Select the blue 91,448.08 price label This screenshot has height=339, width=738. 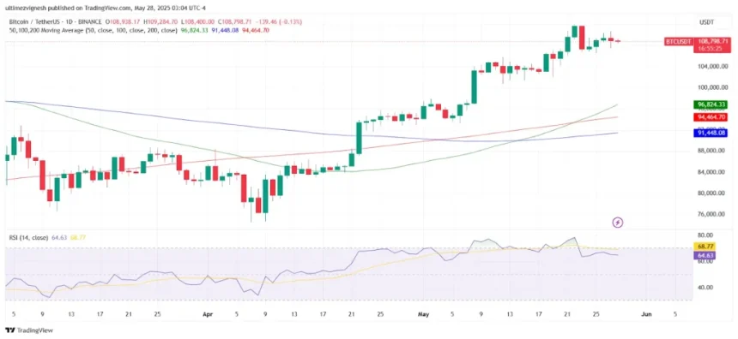pos(711,134)
